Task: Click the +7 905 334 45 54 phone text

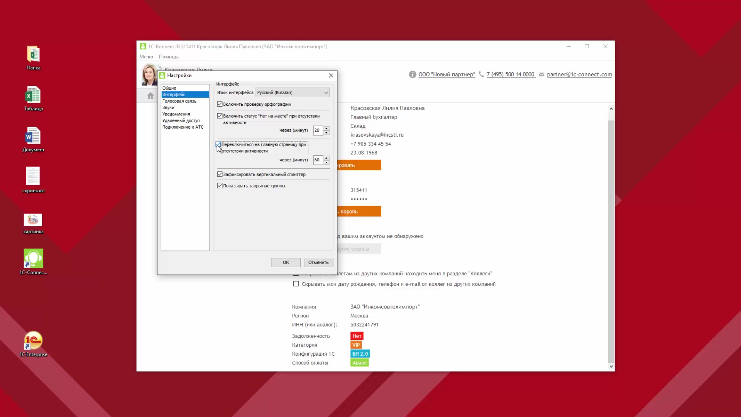Action: (370, 144)
